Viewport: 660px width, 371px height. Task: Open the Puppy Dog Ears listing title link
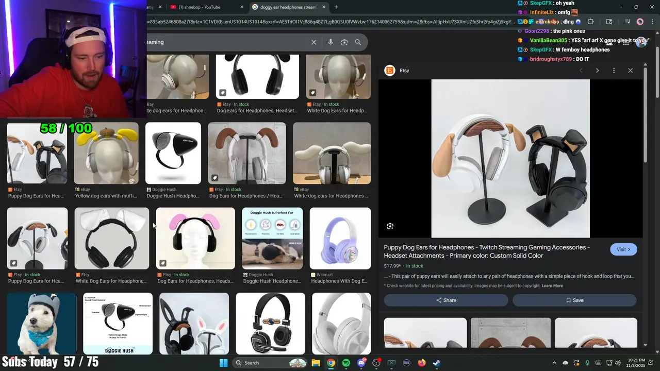[x=487, y=251]
